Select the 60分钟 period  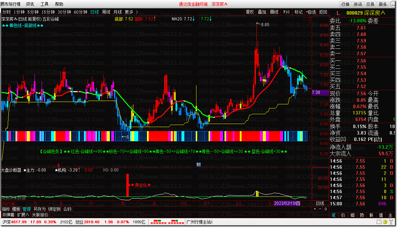tap(81, 12)
